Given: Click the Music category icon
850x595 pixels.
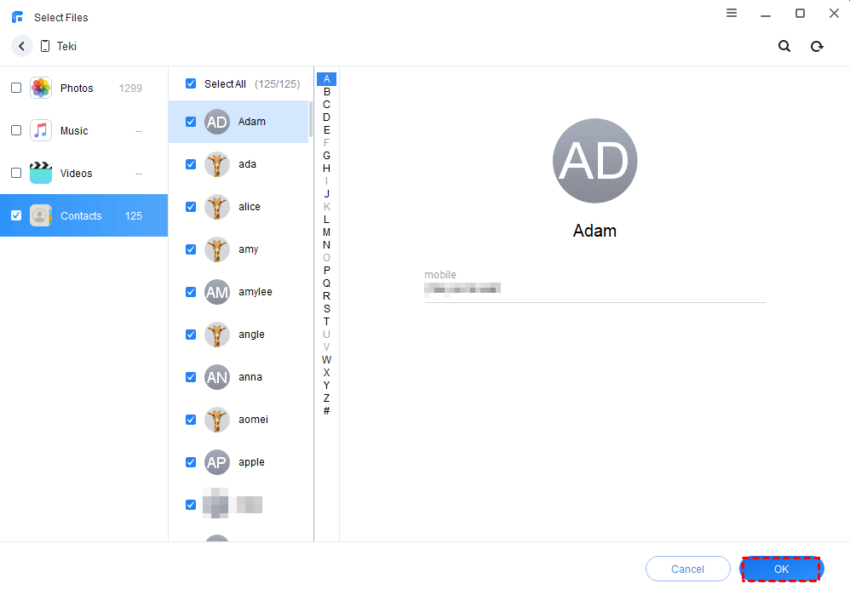Looking at the screenshot, I should click(x=41, y=130).
